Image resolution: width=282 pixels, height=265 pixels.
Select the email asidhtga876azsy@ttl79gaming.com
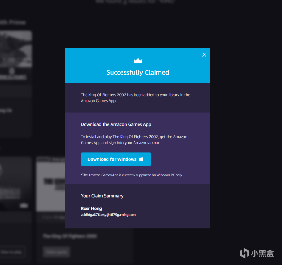(108, 215)
